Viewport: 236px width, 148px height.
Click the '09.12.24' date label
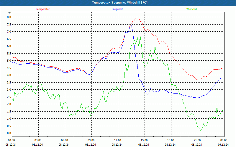pos(223,144)
